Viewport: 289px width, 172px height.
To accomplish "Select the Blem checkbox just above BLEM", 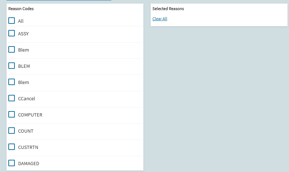I will 12,49.
